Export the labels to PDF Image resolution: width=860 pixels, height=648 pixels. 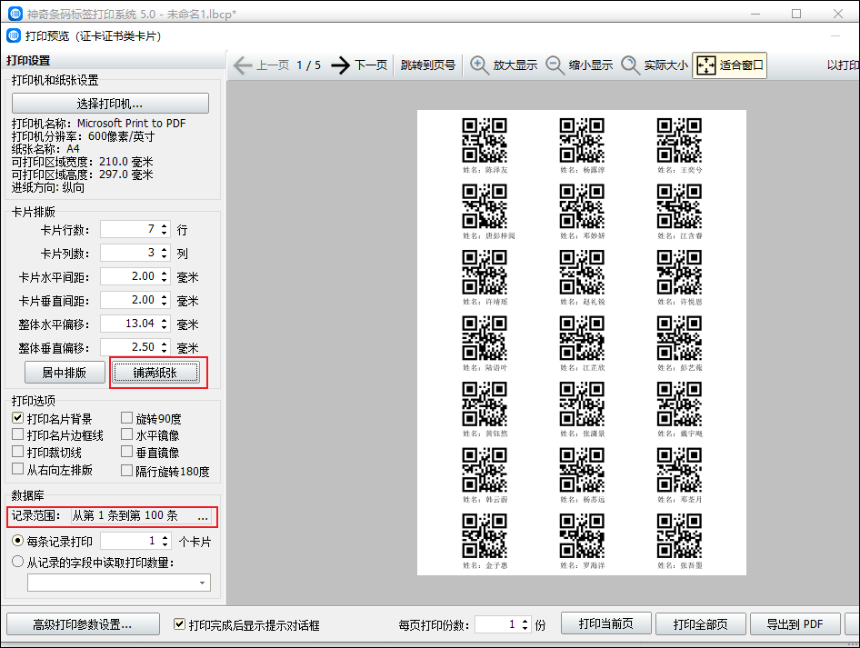[x=795, y=623]
